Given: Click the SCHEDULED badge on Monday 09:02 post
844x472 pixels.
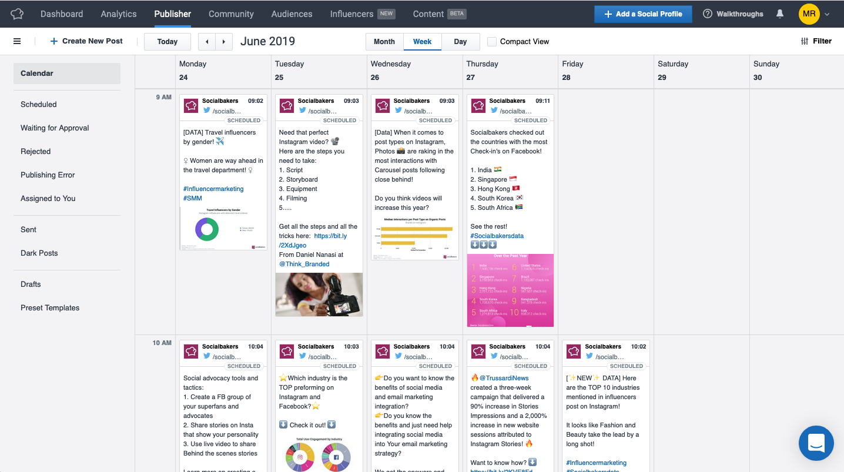Looking at the screenshot, I should 244,120.
